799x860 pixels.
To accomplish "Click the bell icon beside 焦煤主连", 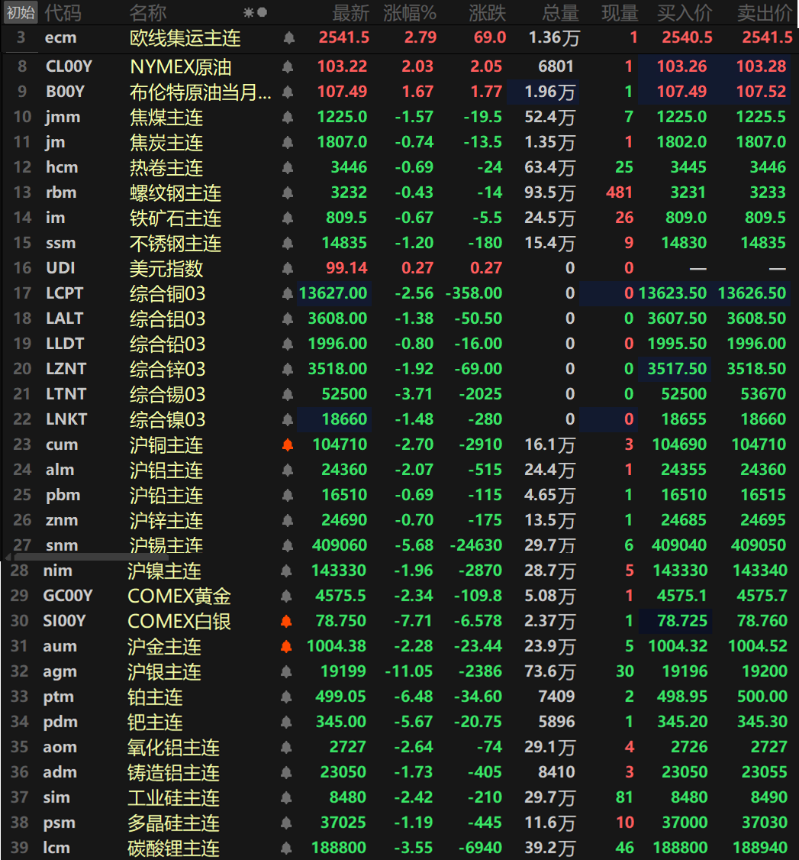I will [x=287, y=118].
